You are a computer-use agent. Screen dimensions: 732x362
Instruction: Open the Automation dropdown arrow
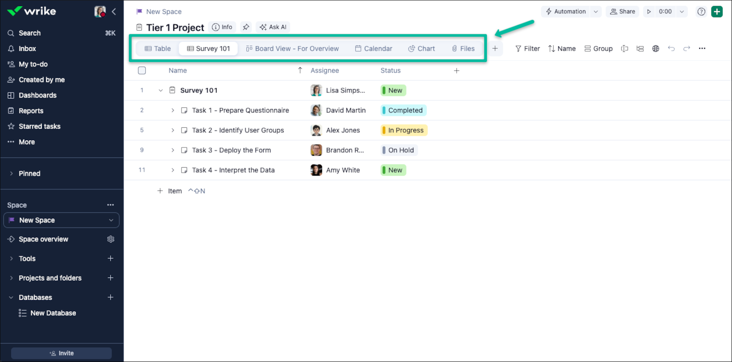click(596, 12)
